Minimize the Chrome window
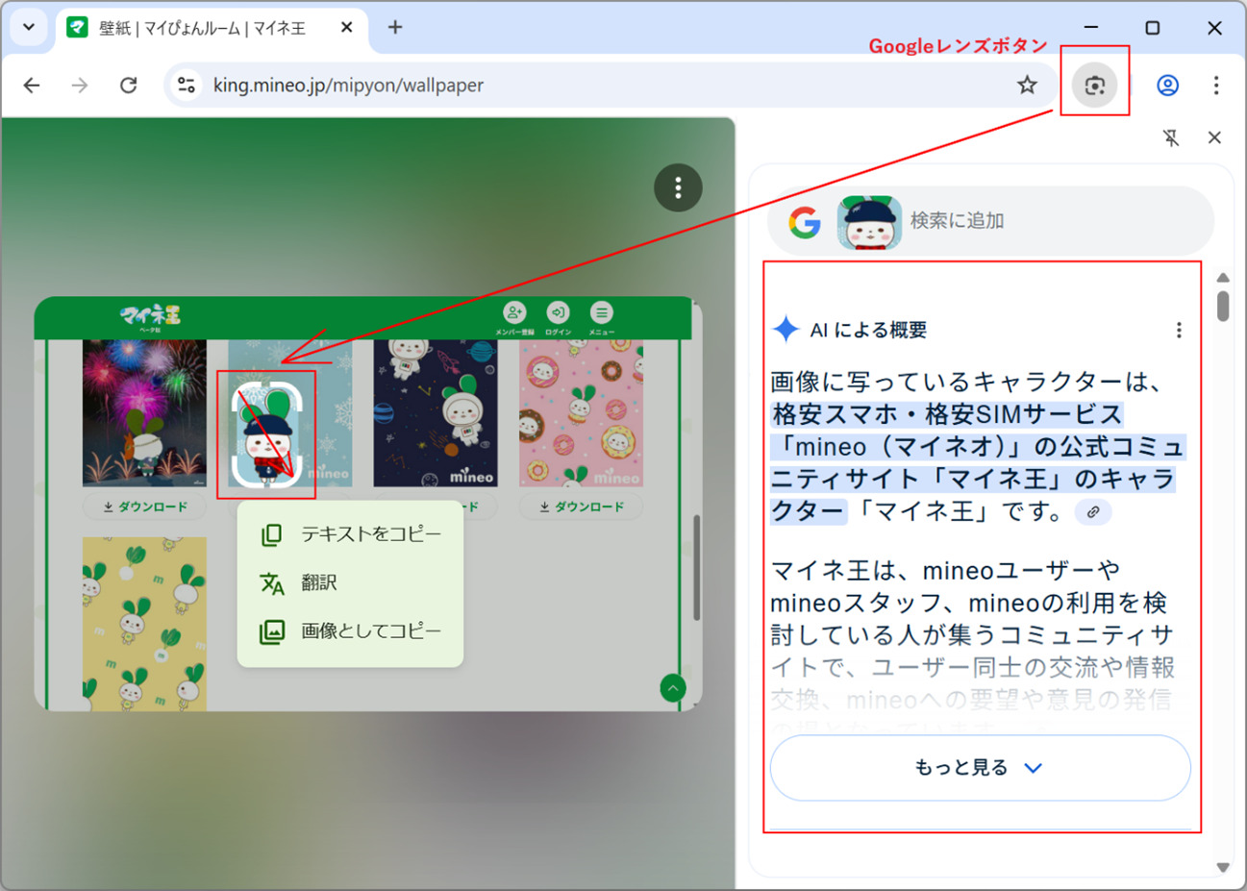1247x891 pixels. (1090, 27)
